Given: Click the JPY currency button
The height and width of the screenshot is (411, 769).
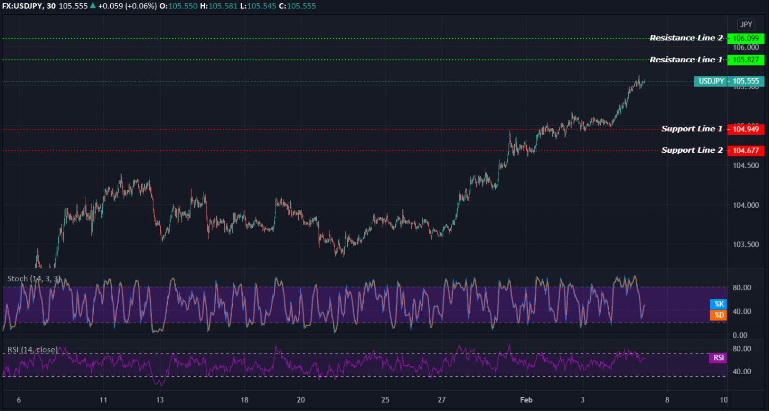Looking at the screenshot, I should click(x=746, y=25).
